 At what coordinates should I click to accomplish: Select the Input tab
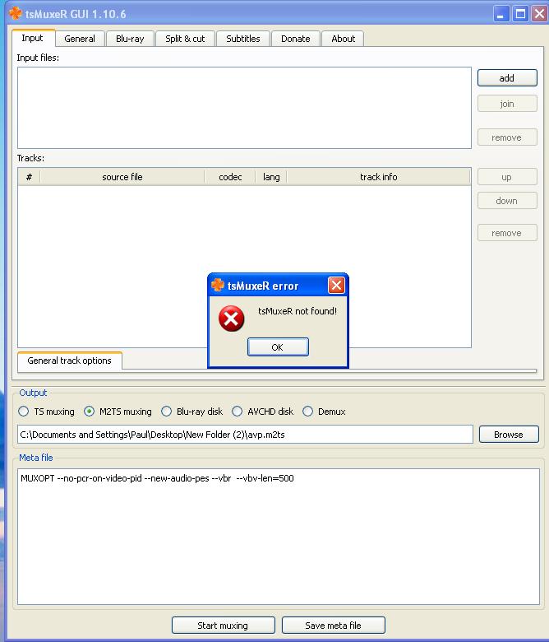(x=33, y=38)
